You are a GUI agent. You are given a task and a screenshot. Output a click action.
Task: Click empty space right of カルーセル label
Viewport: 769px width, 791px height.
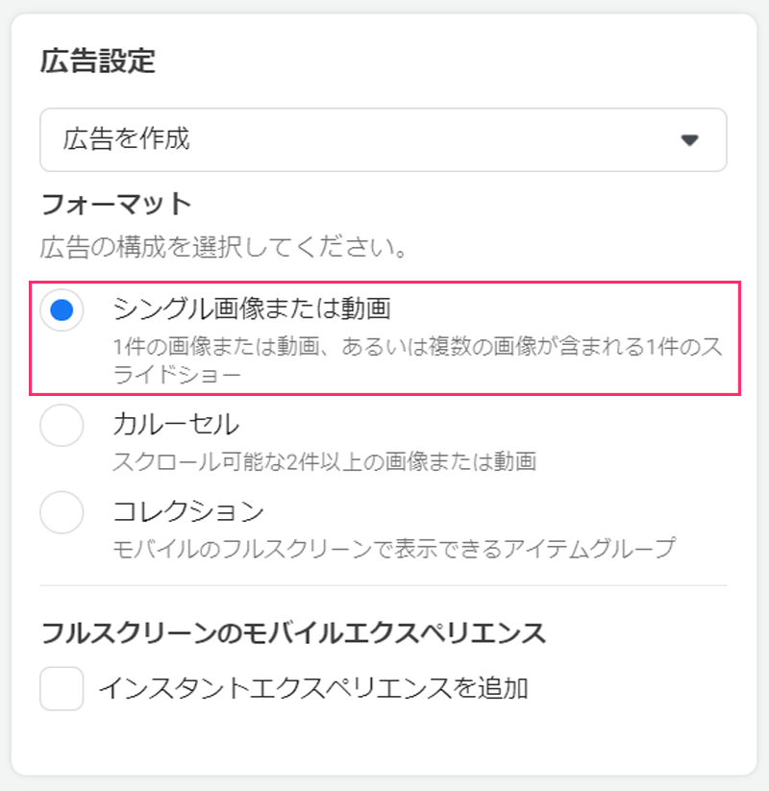coord(481,424)
